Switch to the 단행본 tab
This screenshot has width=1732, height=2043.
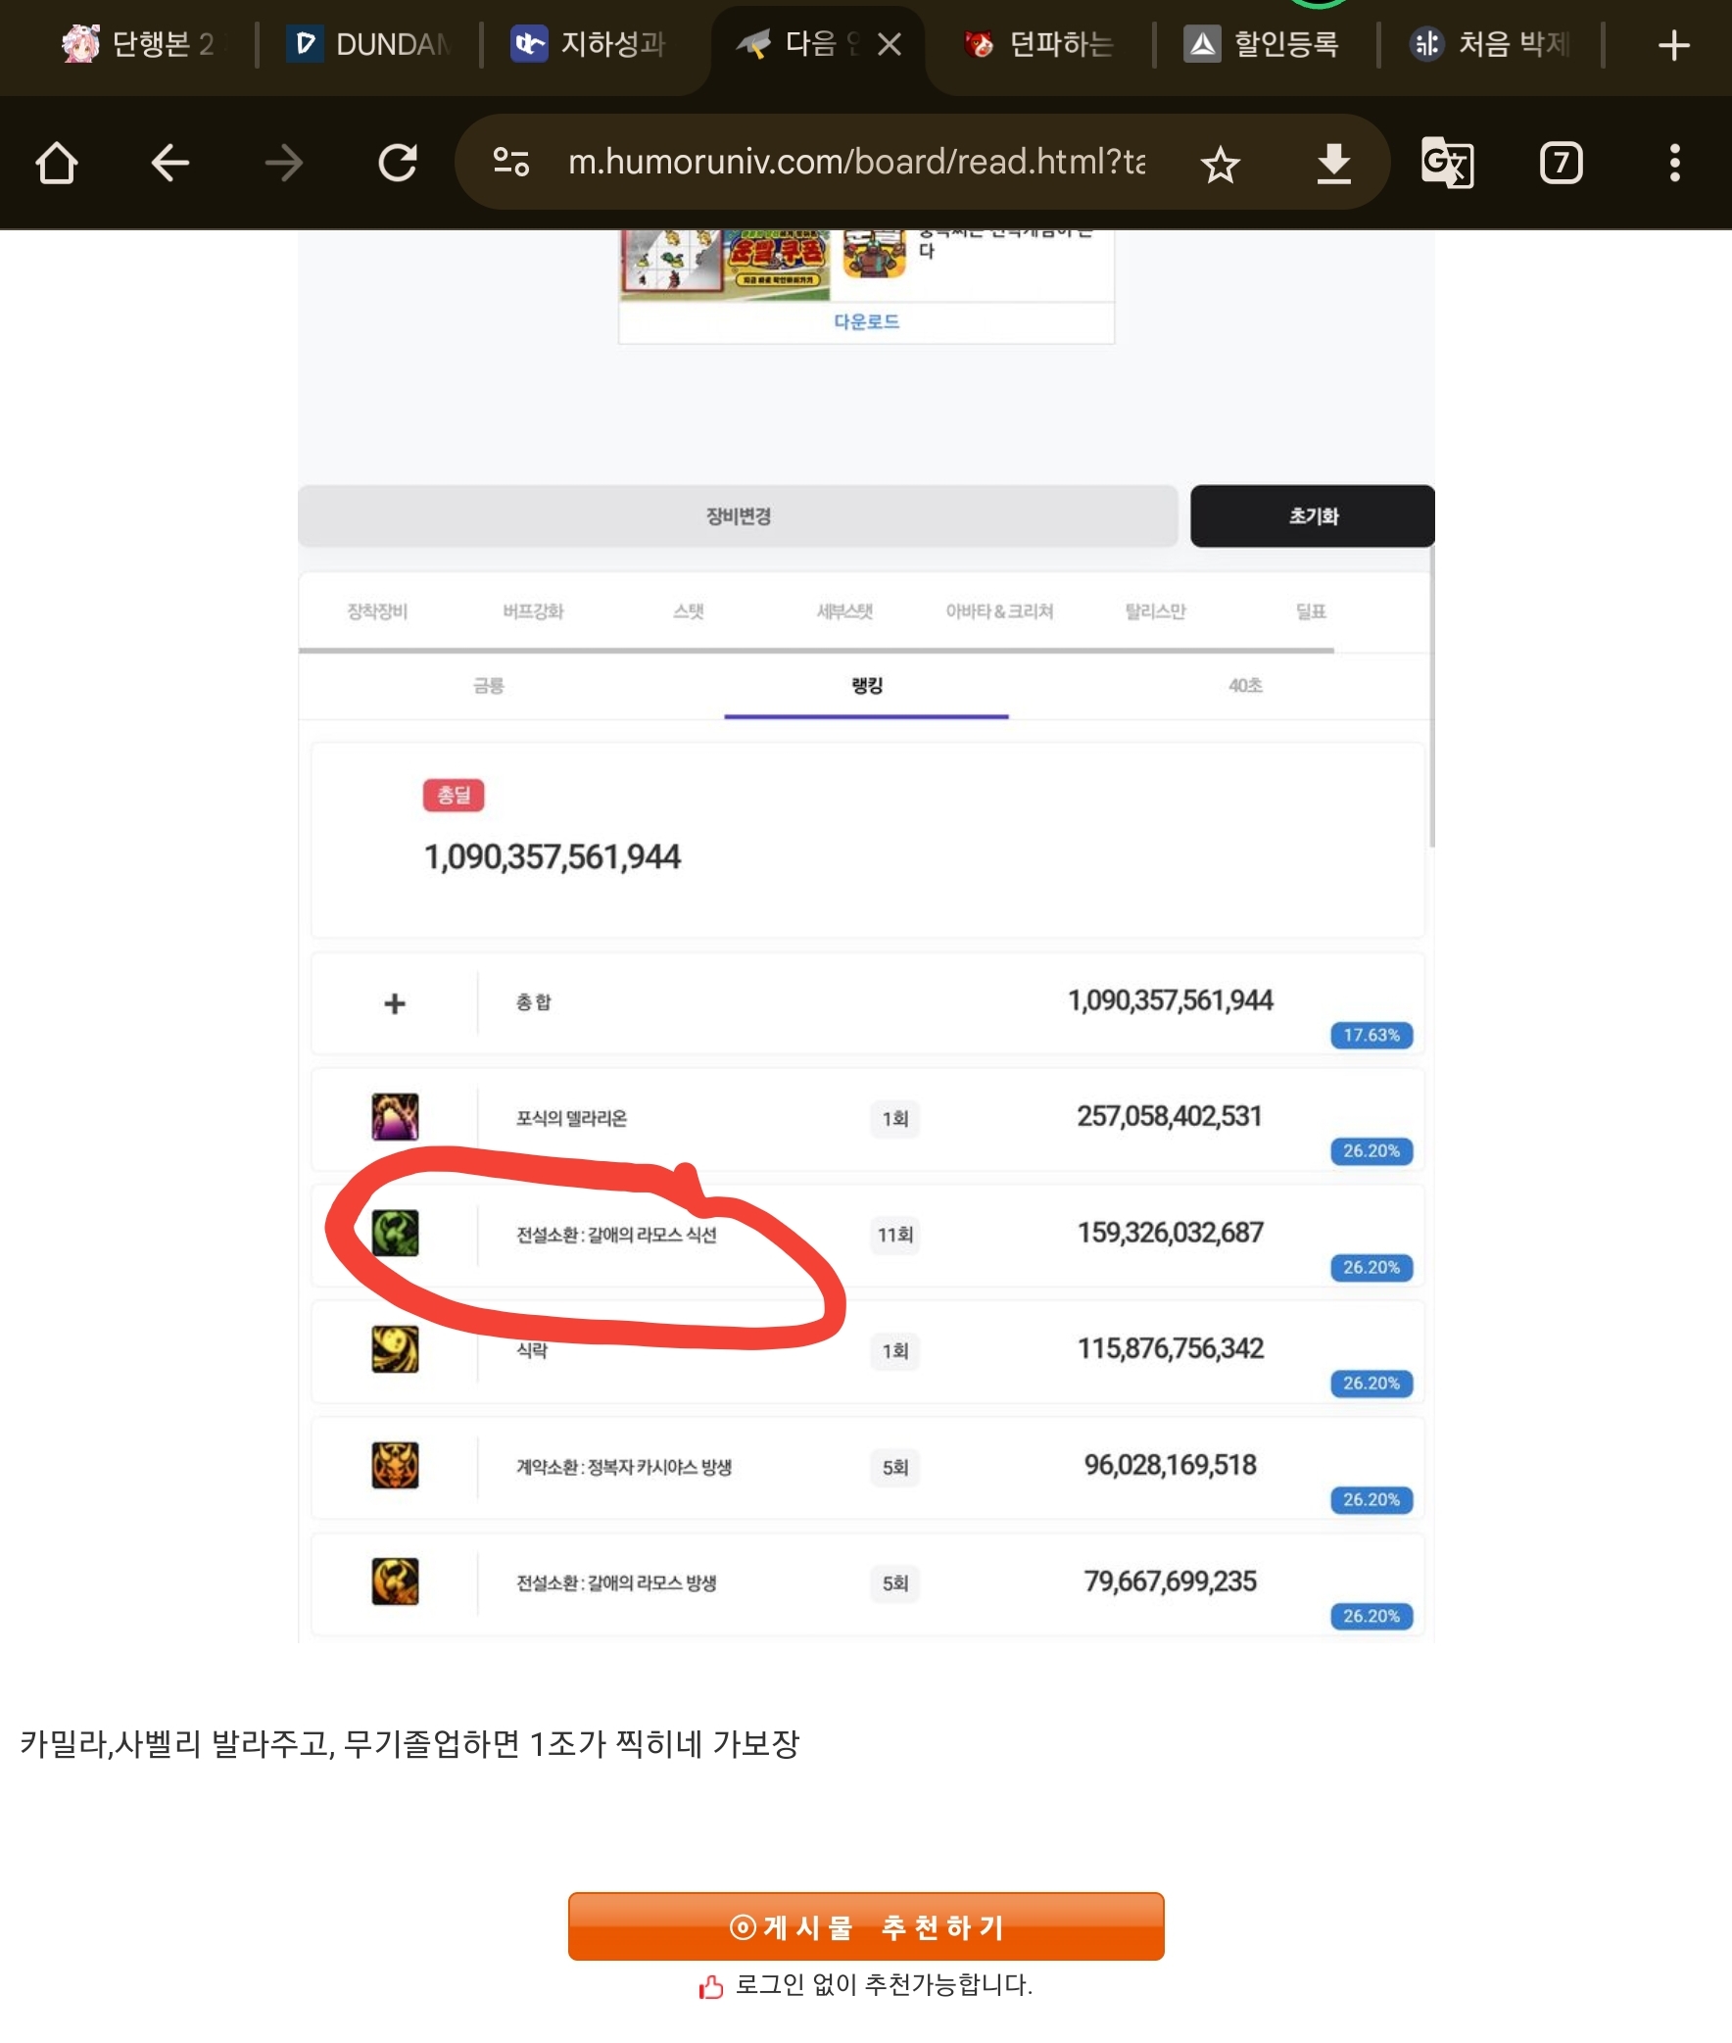142,44
